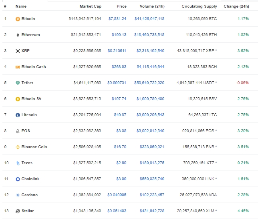Screen dimensions: 258x219
Task: Open the Binance Coin name link
Action: click(34, 147)
